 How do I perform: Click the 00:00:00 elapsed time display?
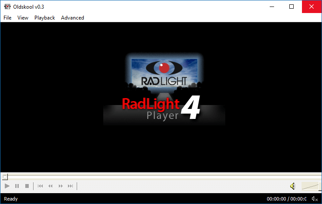276,199
